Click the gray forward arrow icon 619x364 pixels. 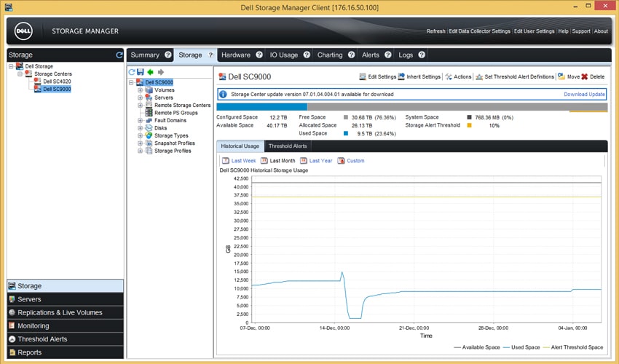click(x=161, y=72)
